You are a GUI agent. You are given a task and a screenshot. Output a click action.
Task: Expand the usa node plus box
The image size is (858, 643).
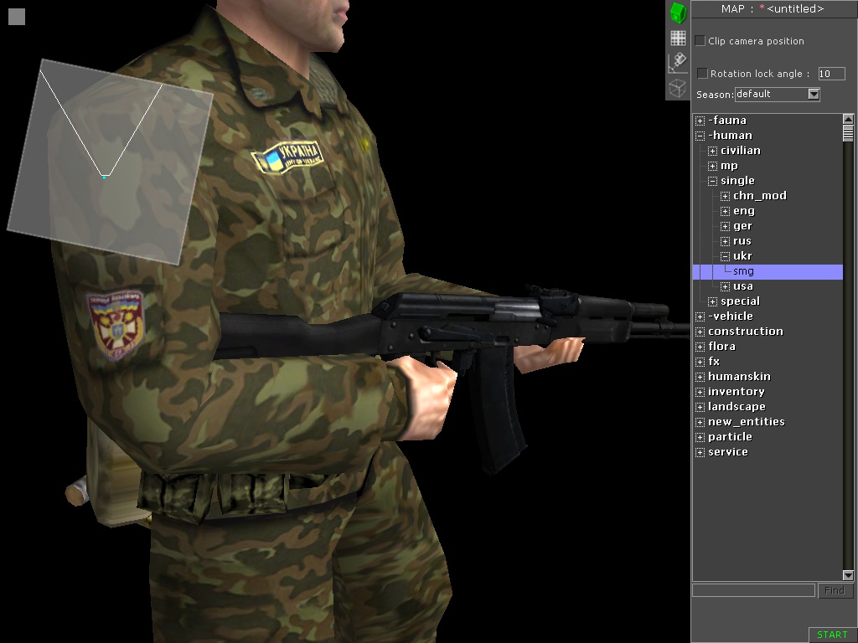pos(725,286)
